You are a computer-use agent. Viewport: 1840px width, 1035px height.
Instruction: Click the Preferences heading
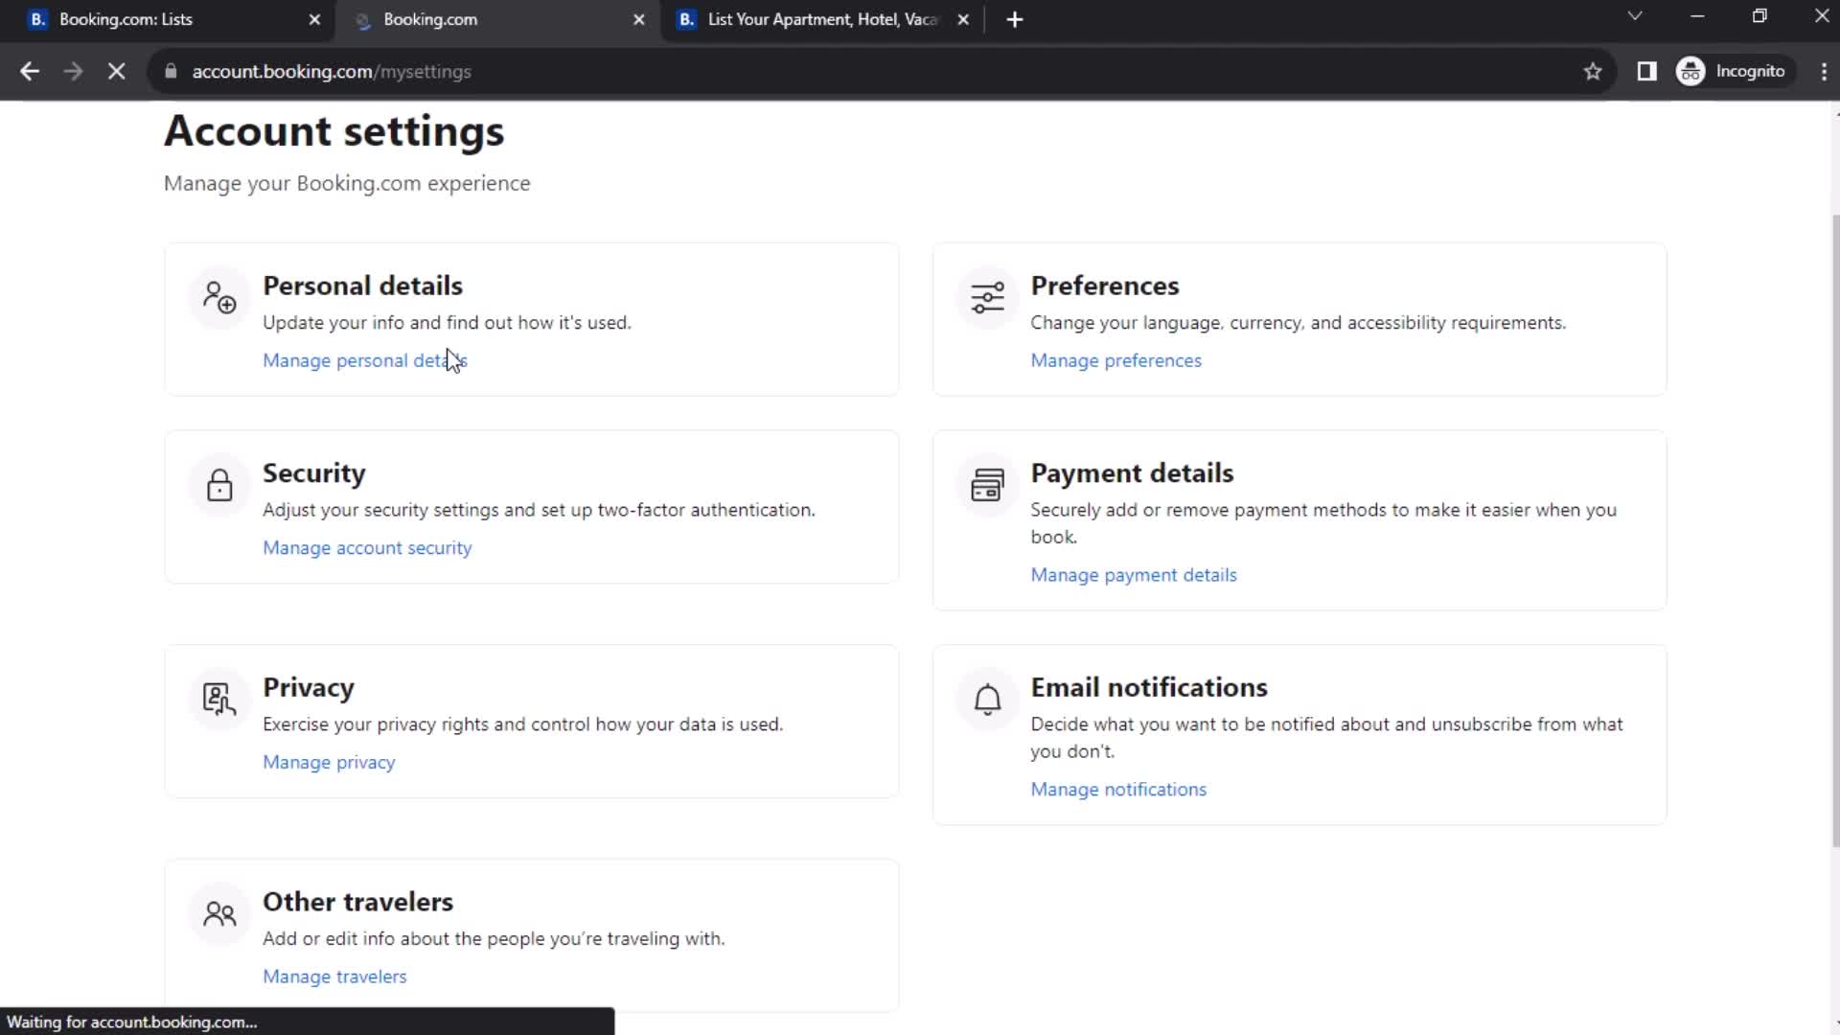coord(1104,286)
